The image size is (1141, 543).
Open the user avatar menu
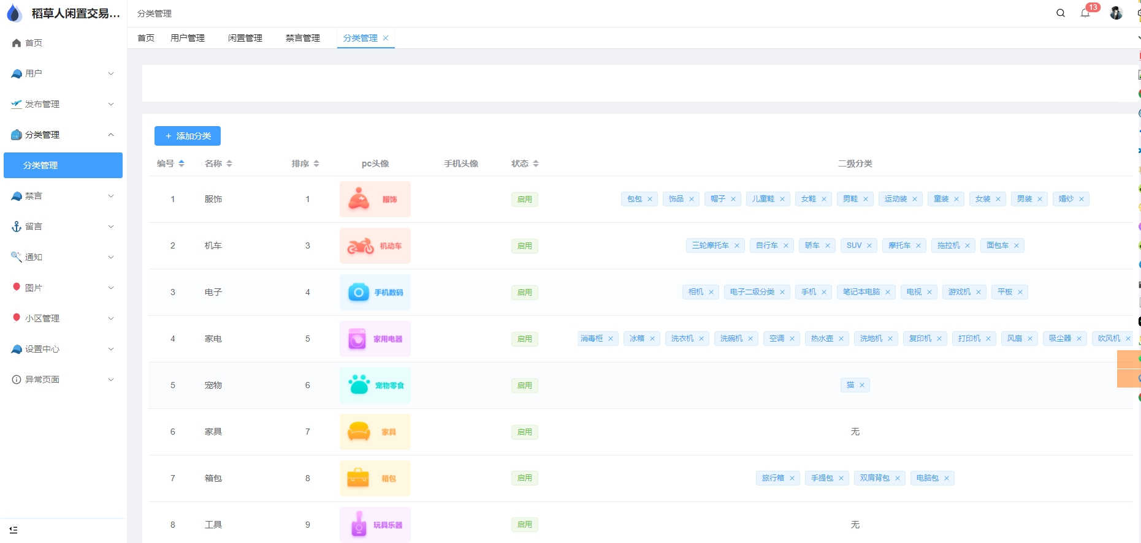click(1116, 13)
